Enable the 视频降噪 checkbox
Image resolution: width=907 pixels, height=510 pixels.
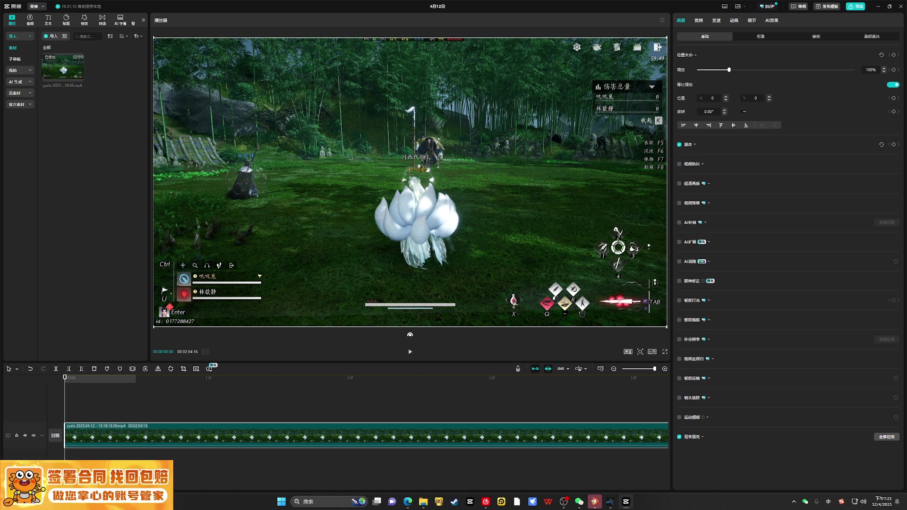tap(679, 203)
